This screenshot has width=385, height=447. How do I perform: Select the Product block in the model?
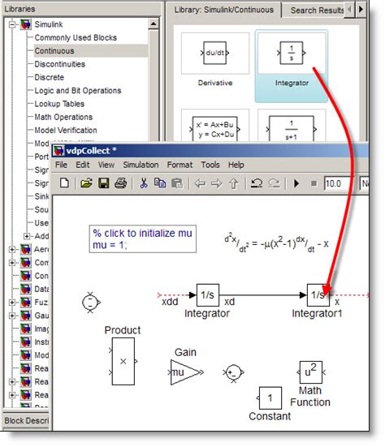[x=123, y=361]
